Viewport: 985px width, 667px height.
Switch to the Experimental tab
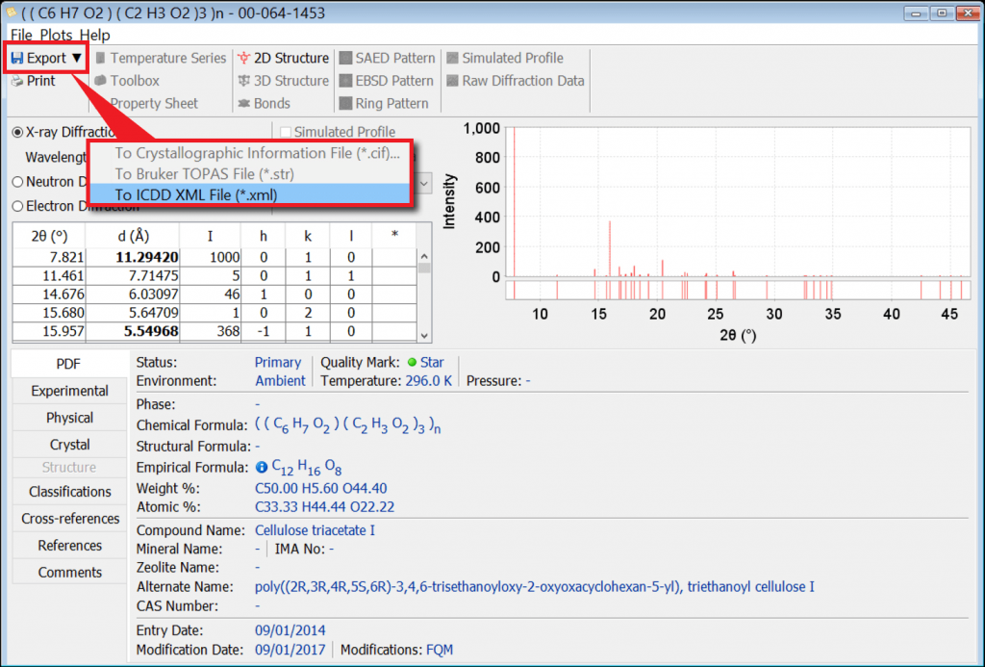tap(69, 391)
